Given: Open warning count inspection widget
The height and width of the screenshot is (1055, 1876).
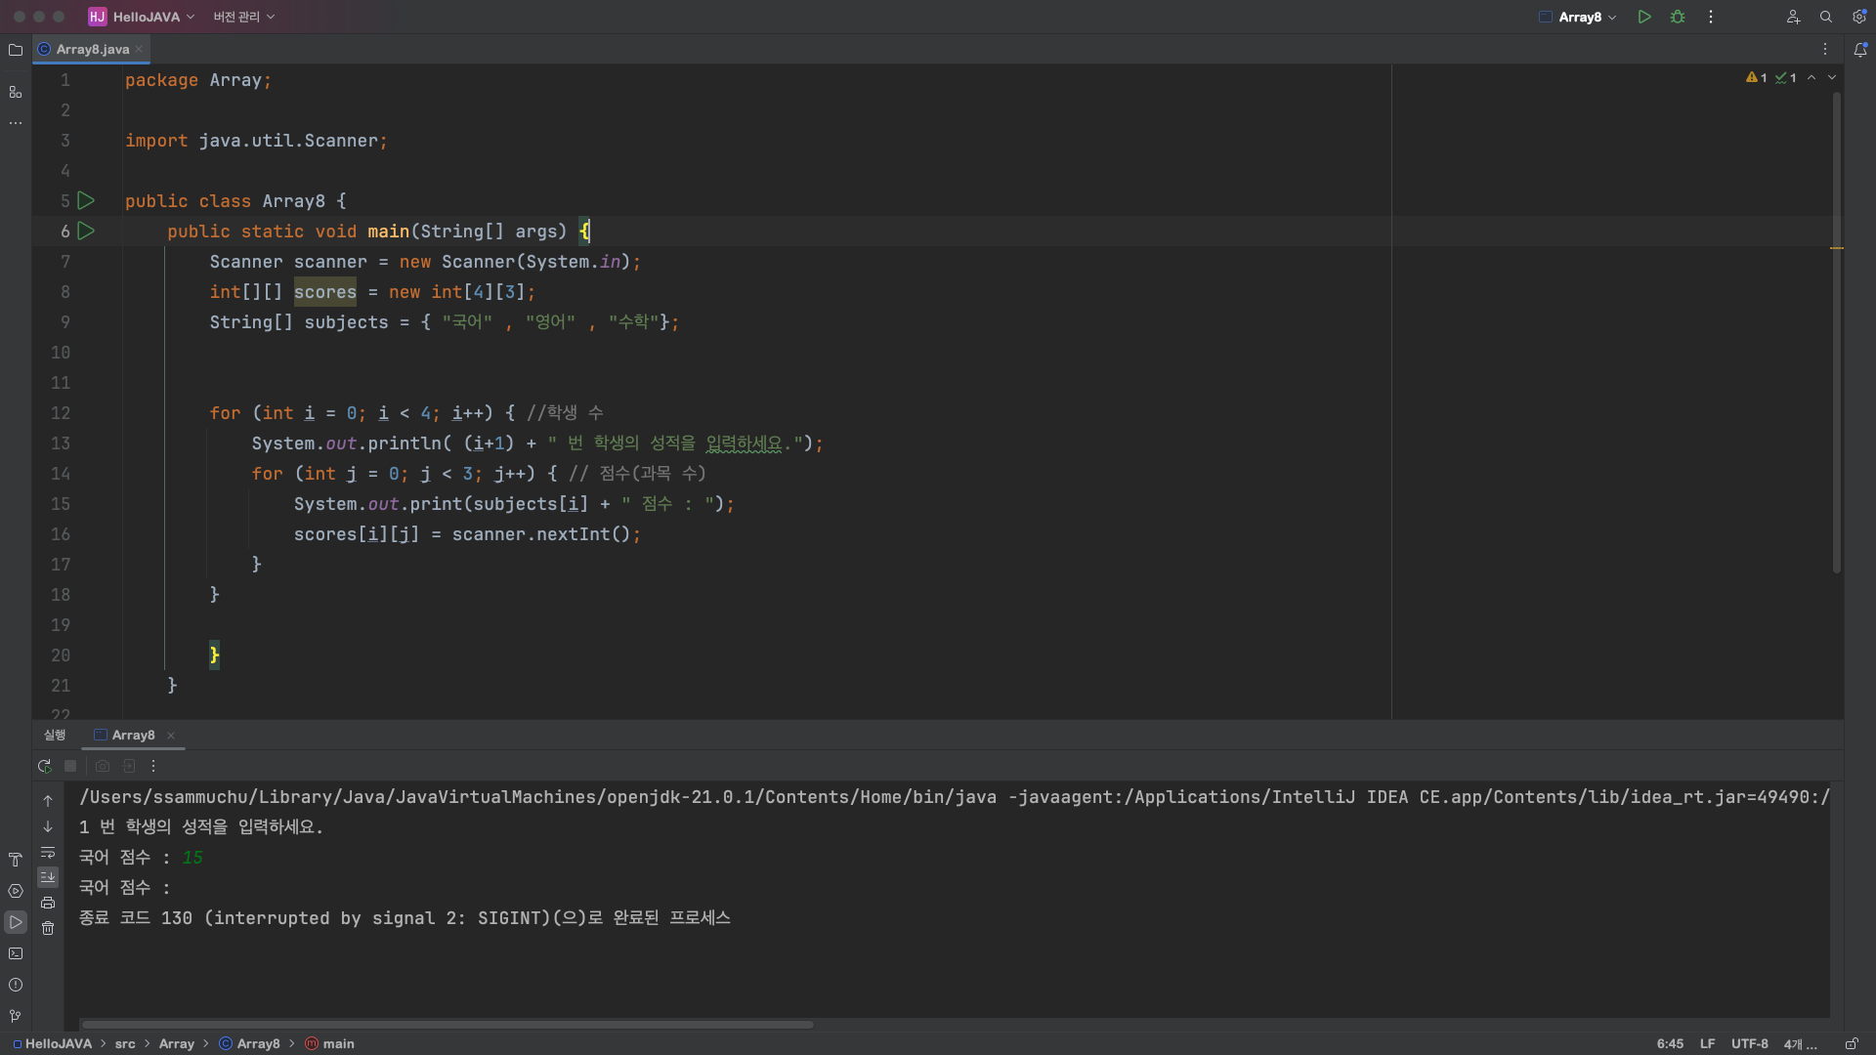Looking at the screenshot, I should (1756, 77).
